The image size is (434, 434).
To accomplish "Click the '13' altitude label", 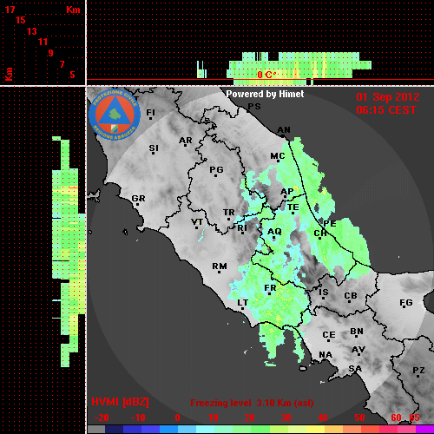I will [32, 31].
